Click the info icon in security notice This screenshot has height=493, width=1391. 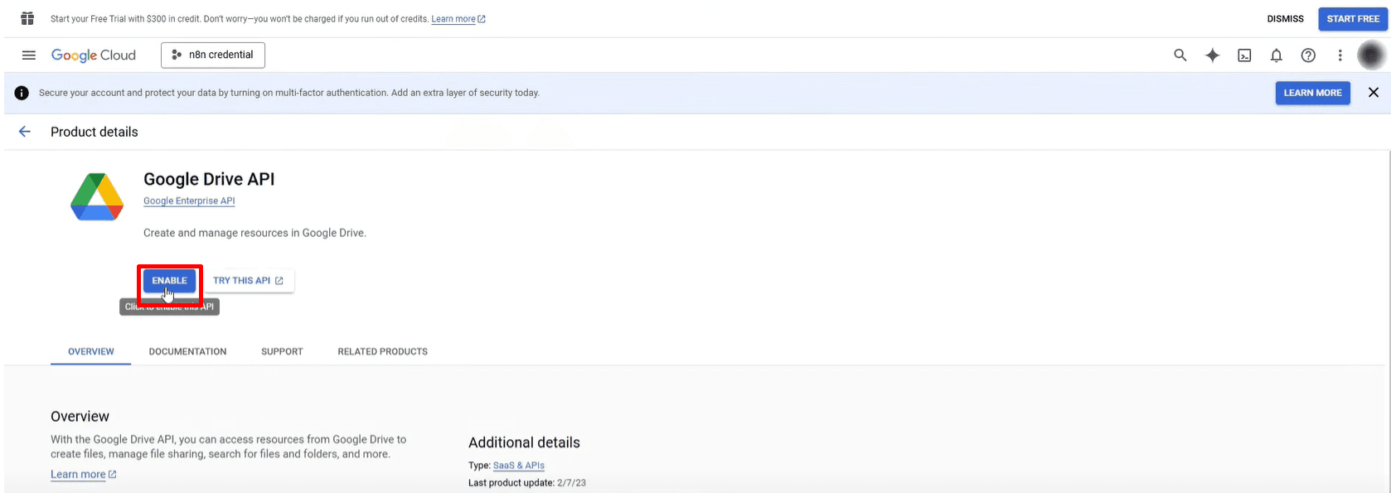pos(22,93)
